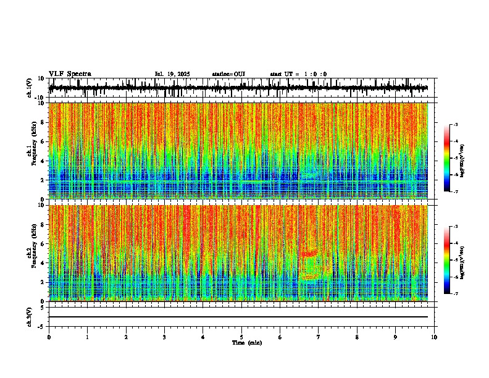Click the "-3" label atop ch.2 colorbar
This screenshot has height=378, width=489.
455,227
